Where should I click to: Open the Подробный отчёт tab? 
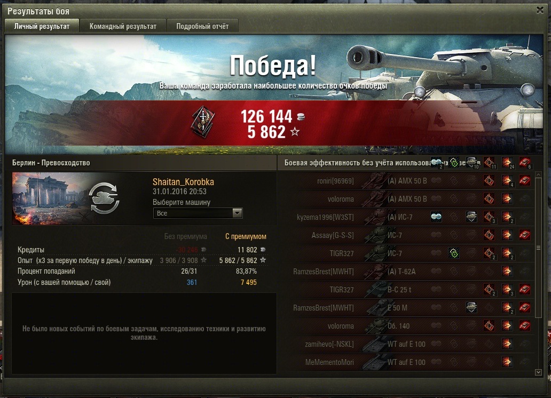[x=202, y=26]
